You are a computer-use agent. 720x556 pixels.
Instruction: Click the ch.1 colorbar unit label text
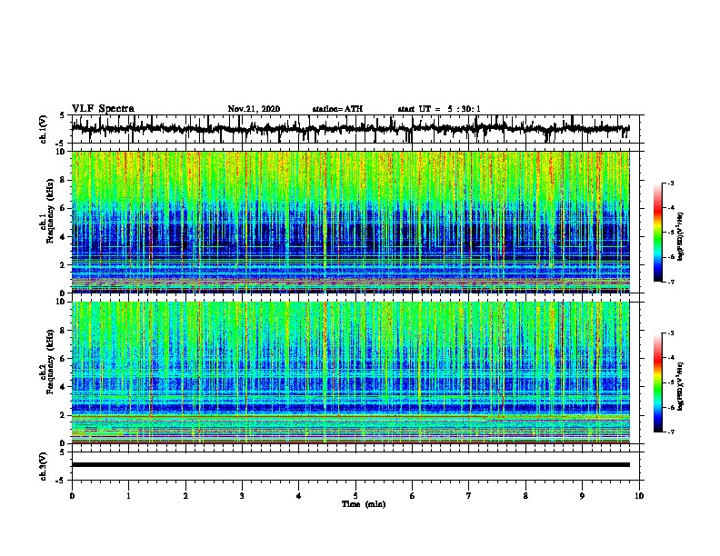click(681, 236)
